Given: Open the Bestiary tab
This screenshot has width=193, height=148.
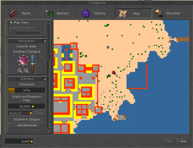Looking at the screenshot, I should click(60, 13).
